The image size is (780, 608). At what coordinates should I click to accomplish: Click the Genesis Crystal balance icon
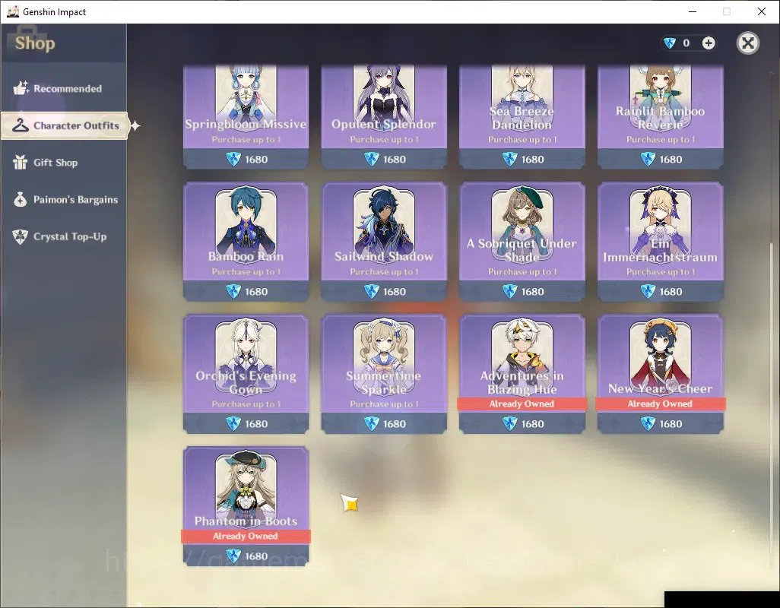pyautogui.click(x=670, y=43)
